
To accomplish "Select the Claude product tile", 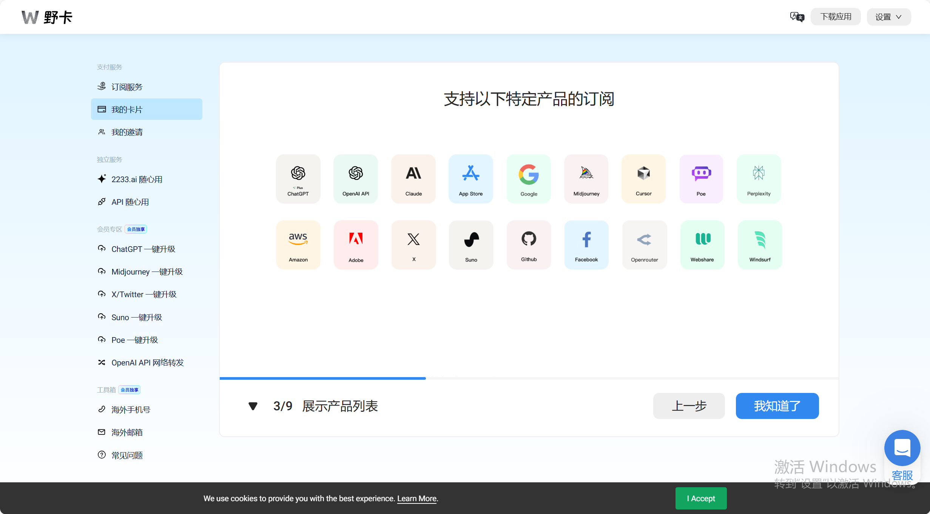I will point(413,179).
